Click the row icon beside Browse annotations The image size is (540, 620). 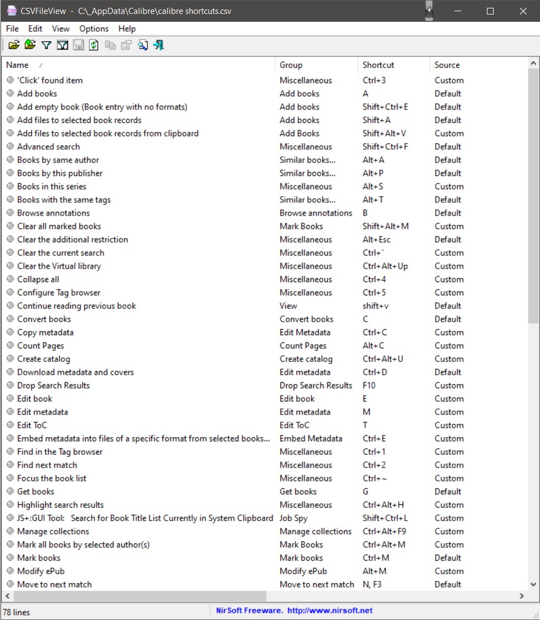10,212
